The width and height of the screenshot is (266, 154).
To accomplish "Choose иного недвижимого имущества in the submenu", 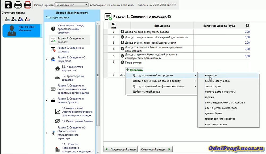I will pyautogui.click(x=228, y=103).
